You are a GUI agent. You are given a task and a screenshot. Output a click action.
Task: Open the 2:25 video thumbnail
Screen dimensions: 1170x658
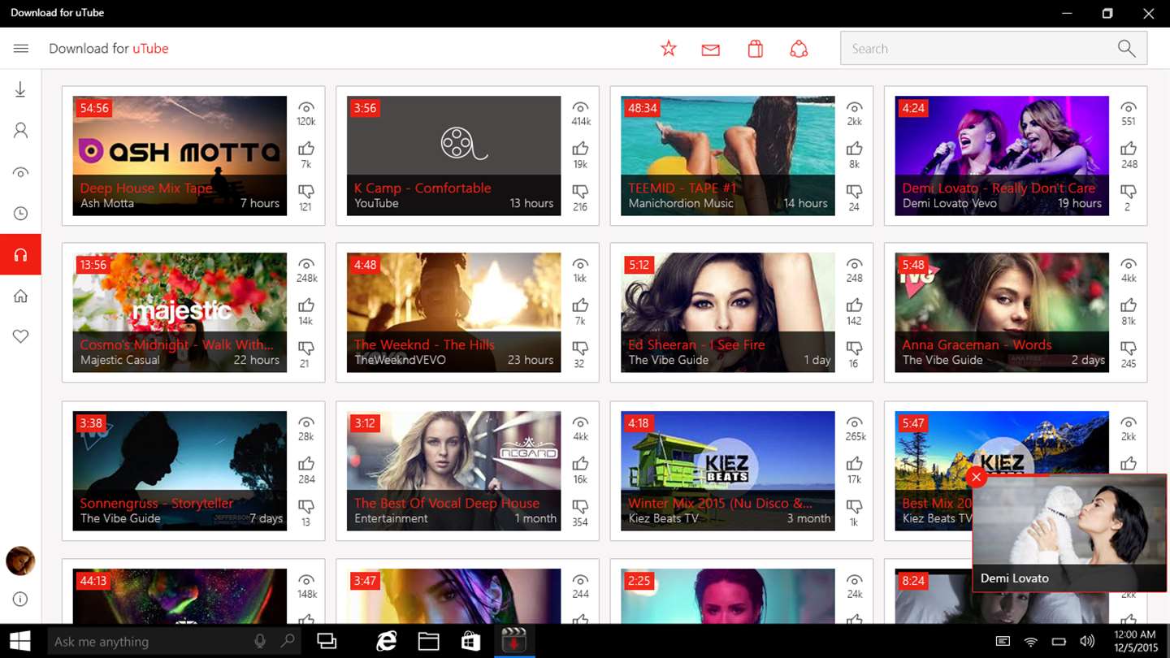(x=728, y=596)
